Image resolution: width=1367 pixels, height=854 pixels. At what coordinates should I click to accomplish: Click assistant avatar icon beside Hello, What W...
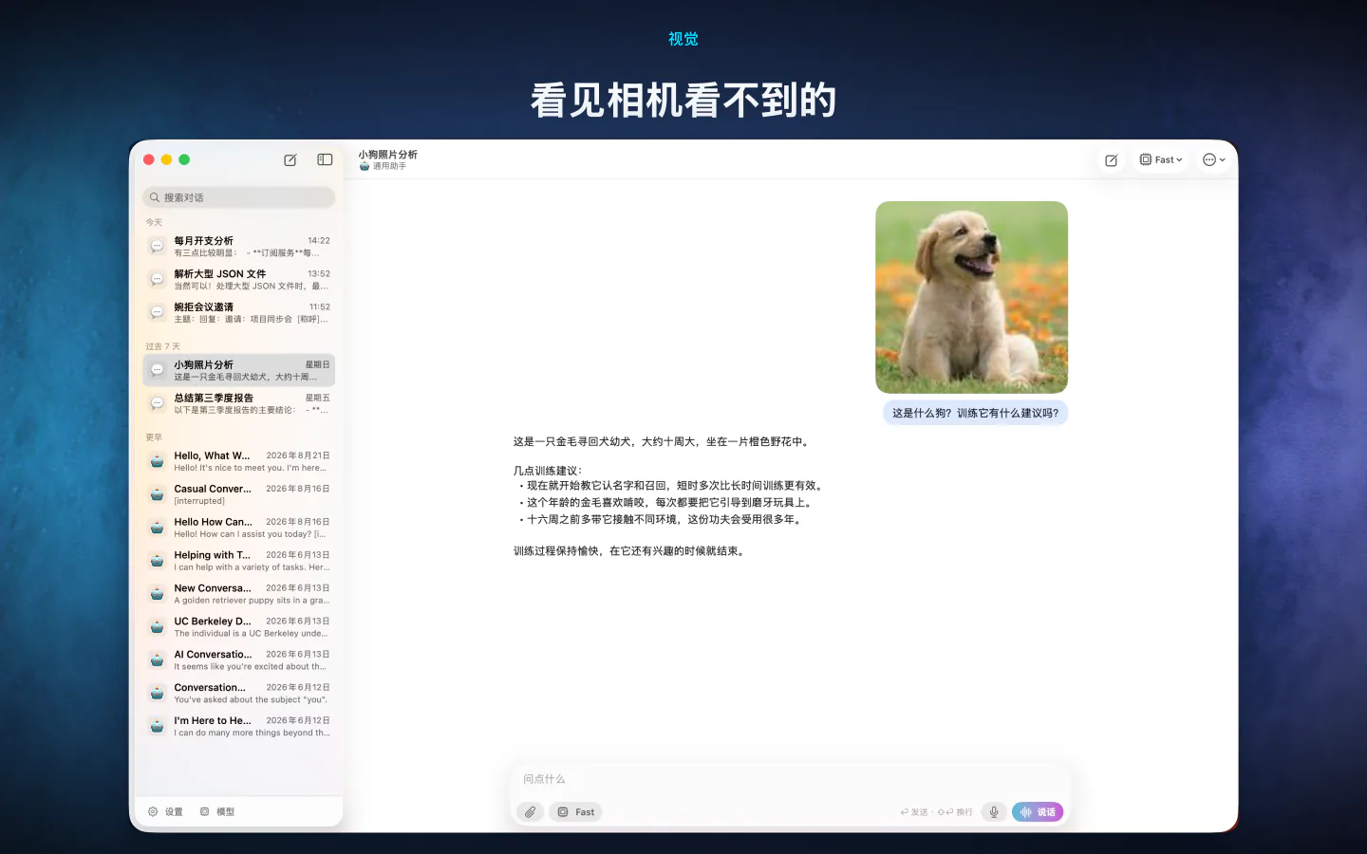coord(158,462)
